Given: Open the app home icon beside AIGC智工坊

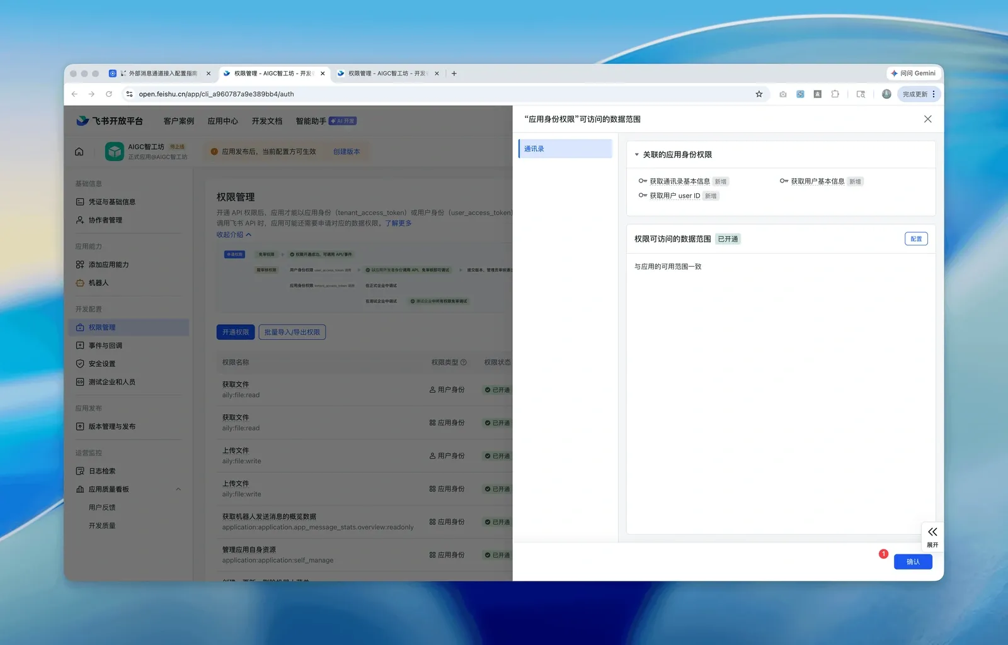Looking at the screenshot, I should [x=79, y=152].
